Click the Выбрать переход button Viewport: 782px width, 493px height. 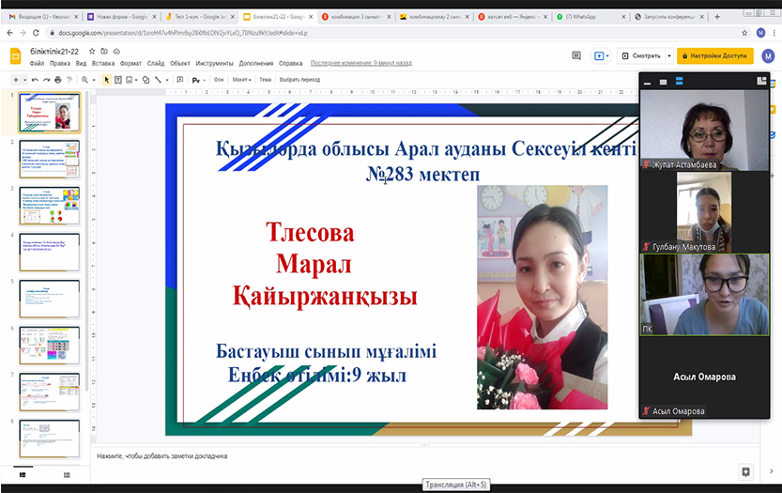[x=301, y=80]
